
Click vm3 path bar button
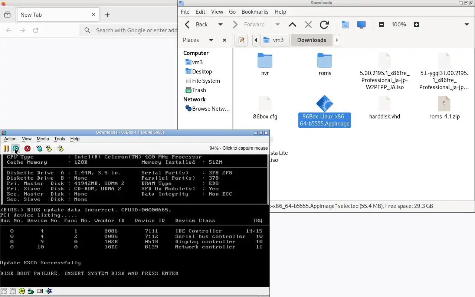pos(275,40)
